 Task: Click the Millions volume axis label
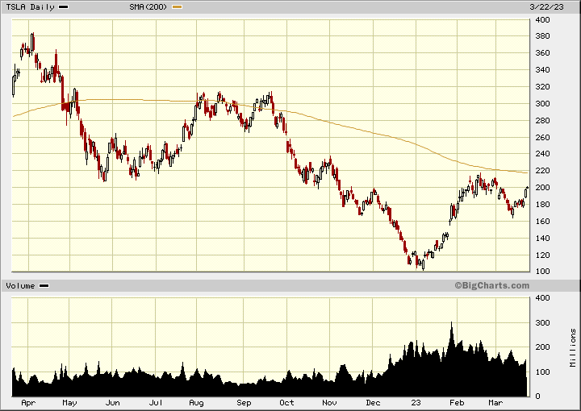pyautogui.click(x=573, y=348)
